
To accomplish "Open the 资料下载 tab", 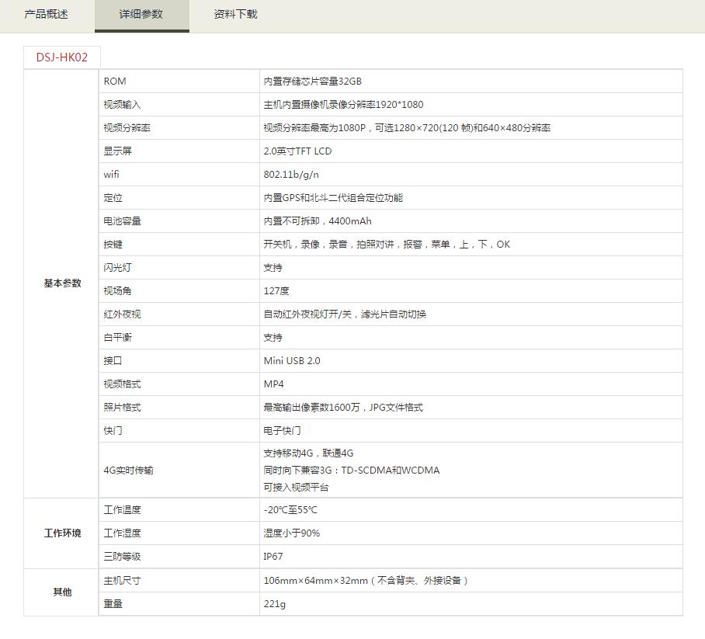I will 235,15.
